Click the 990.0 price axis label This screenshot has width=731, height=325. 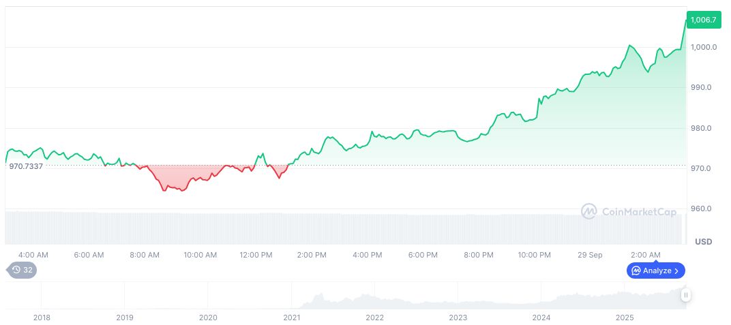pyautogui.click(x=703, y=88)
